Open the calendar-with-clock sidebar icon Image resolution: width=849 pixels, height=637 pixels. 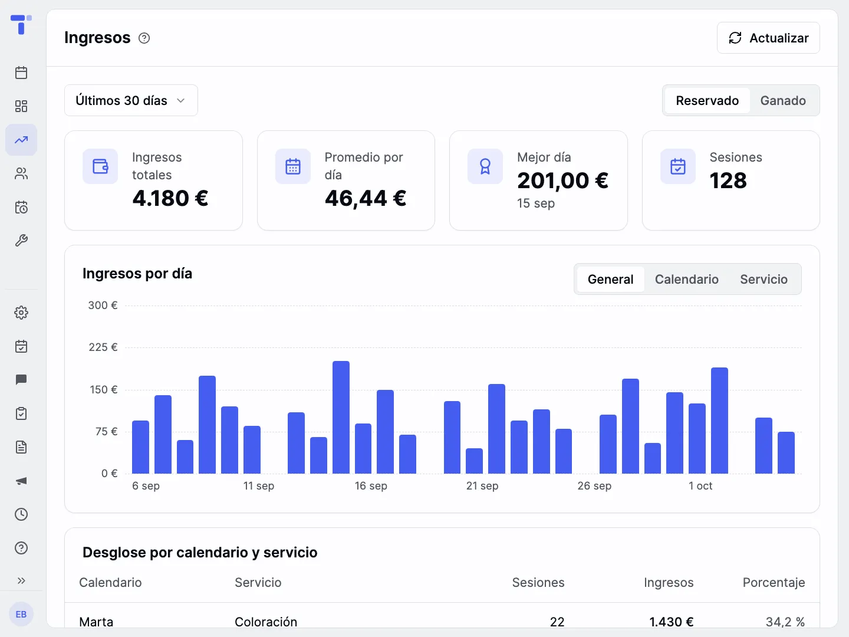(x=21, y=207)
